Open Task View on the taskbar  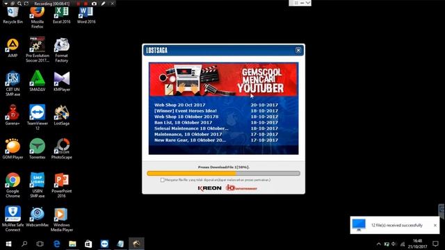pyautogui.click(x=40, y=244)
